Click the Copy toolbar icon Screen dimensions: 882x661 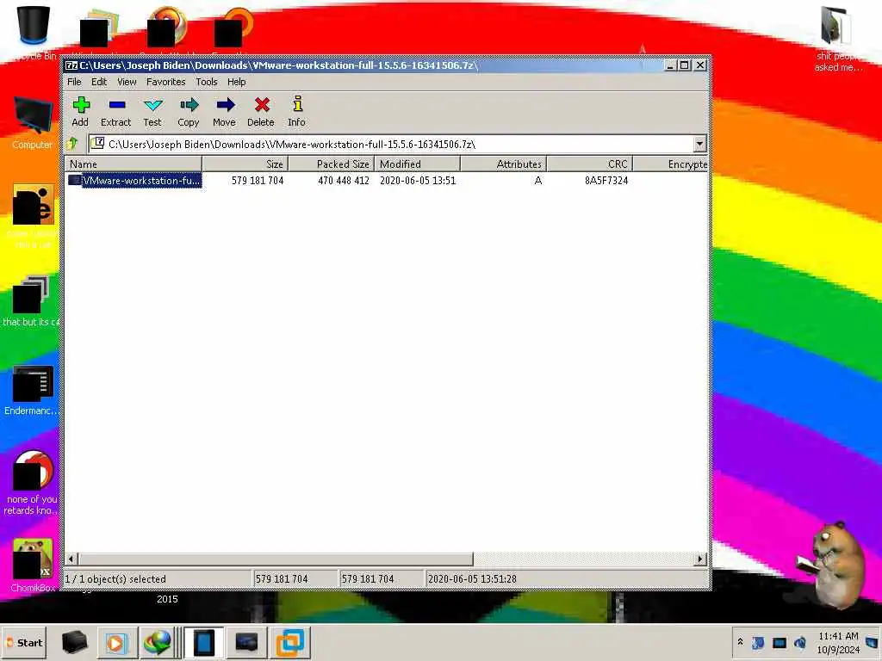[189, 104]
